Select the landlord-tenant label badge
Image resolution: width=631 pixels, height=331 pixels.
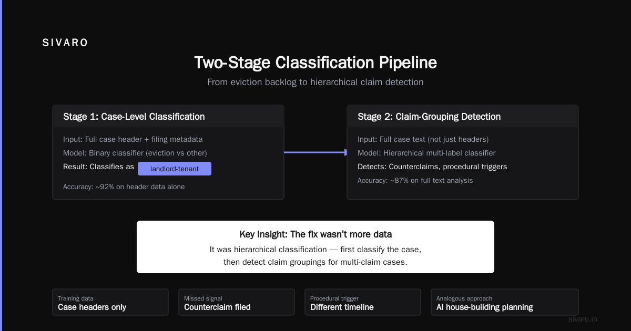tap(175, 169)
